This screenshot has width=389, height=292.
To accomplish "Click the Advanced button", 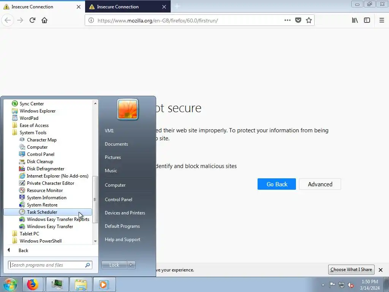I will (320, 184).
